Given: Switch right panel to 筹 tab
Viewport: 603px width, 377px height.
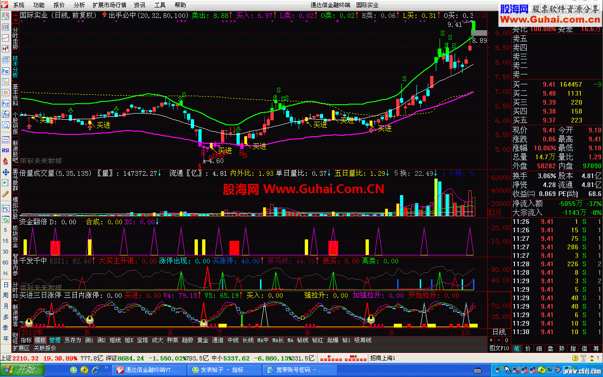Looking at the screenshot, I should click(x=596, y=348).
